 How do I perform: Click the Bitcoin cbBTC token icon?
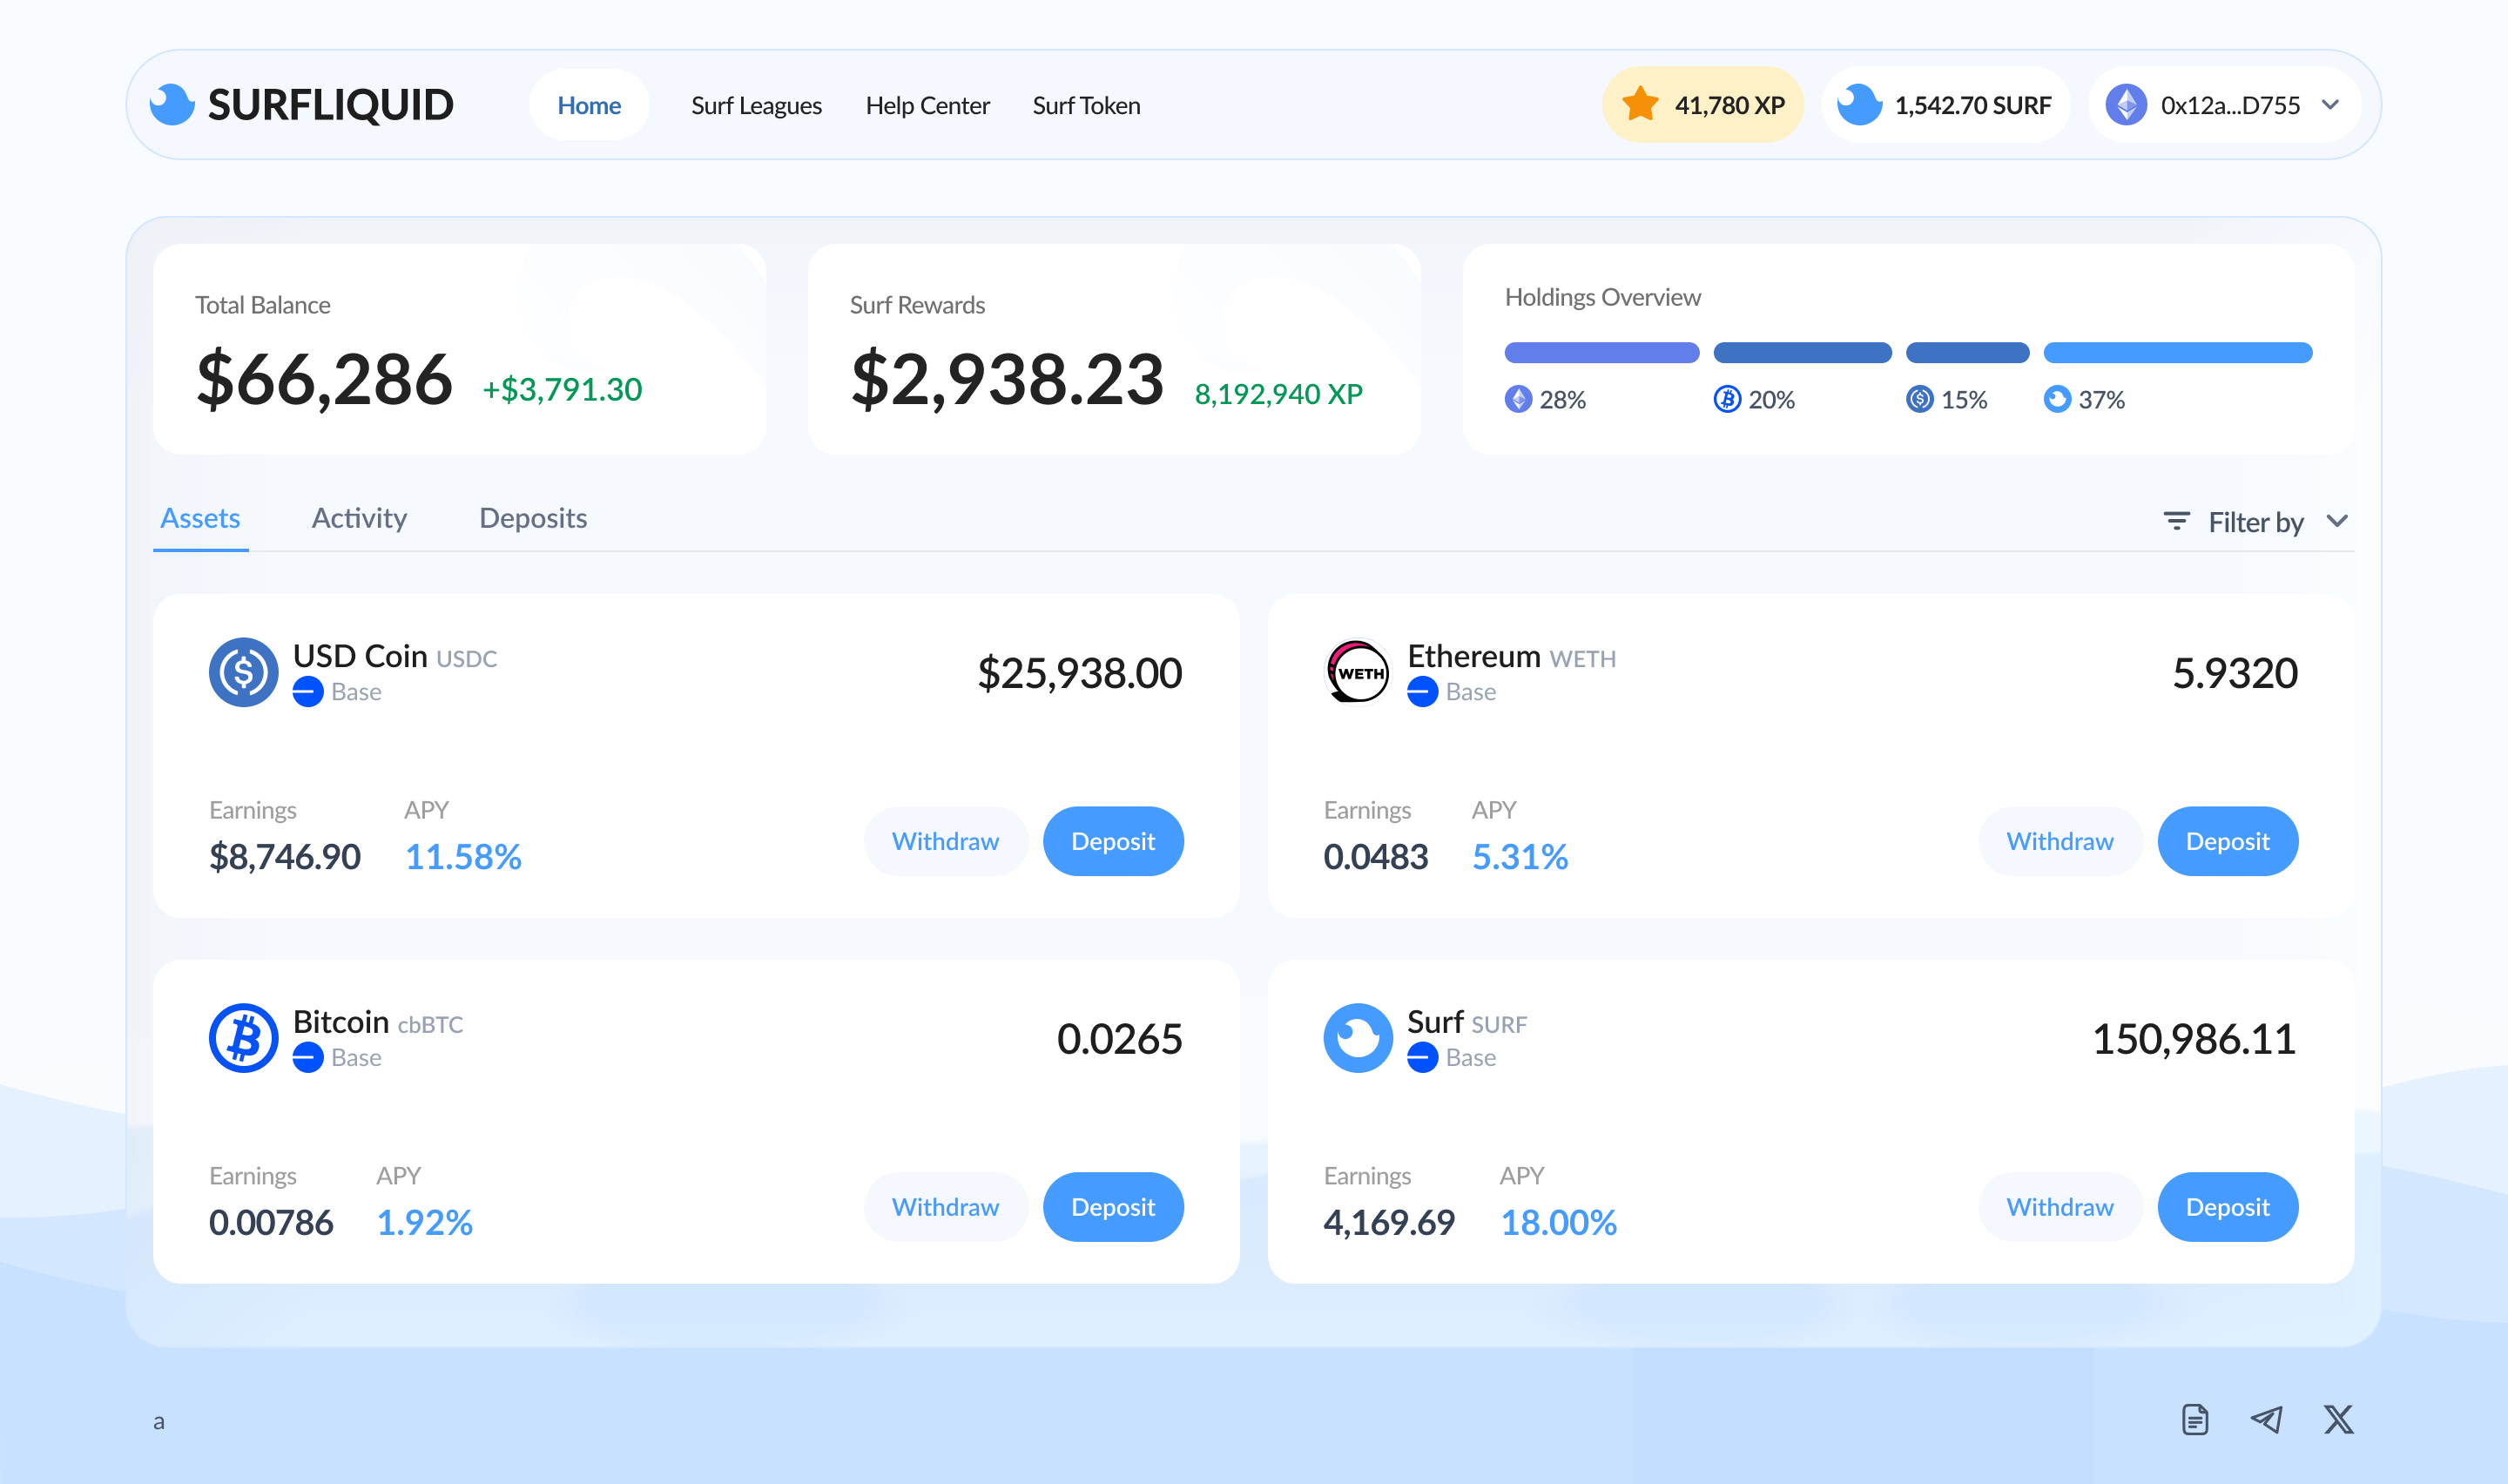[x=243, y=1038]
